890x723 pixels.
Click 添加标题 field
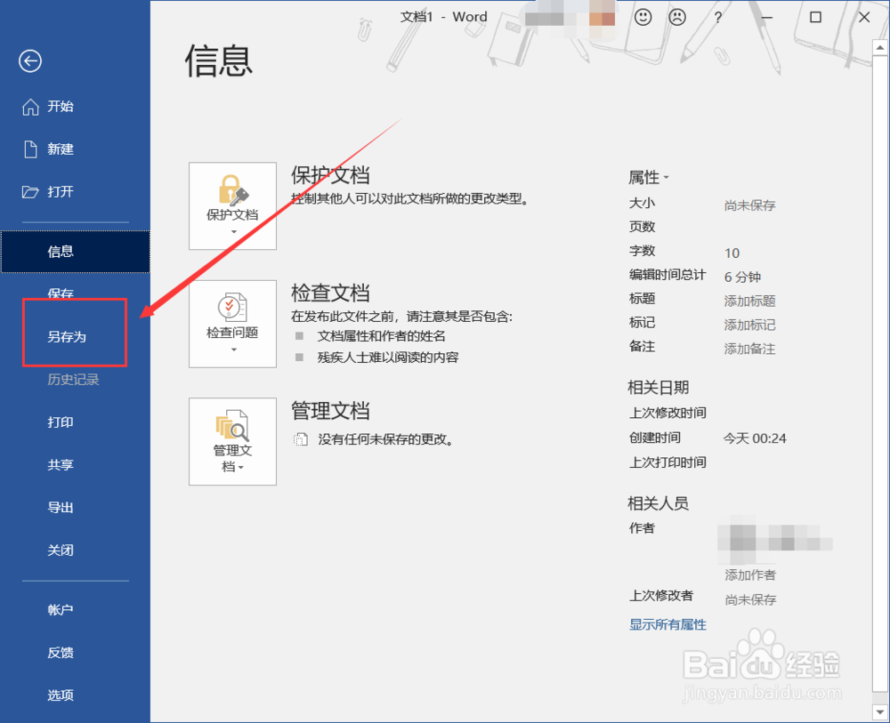coord(749,301)
